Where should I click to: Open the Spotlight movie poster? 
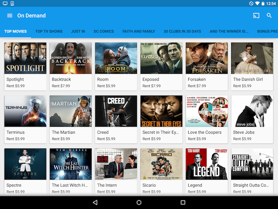tap(25, 58)
